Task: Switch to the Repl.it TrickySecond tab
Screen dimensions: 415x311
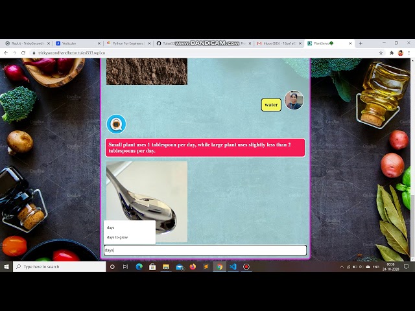Action: [x=27, y=43]
